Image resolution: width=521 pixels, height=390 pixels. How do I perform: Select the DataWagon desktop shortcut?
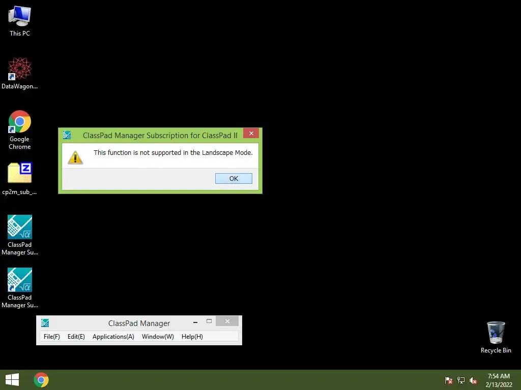pyautogui.click(x=20, y=73)
